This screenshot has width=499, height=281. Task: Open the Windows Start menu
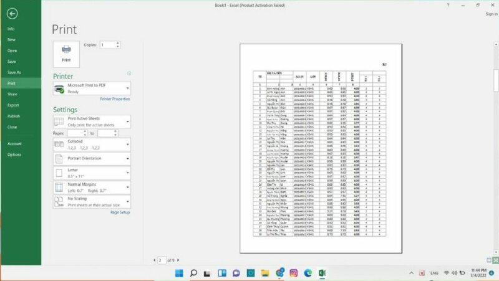click(179, 273)
